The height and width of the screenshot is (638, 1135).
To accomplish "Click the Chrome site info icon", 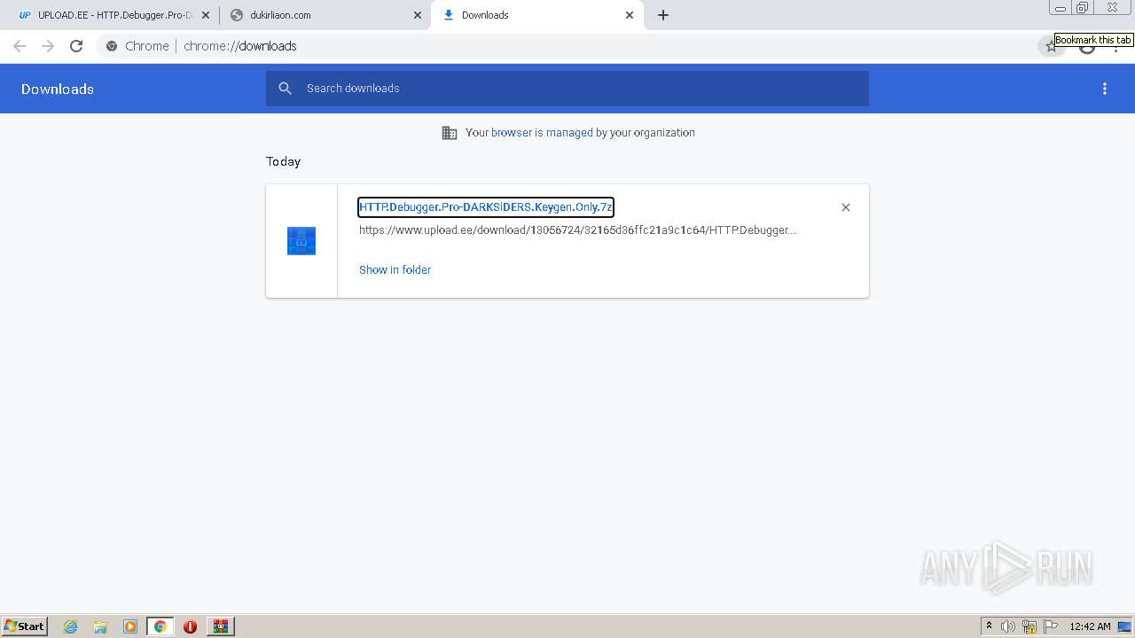I will [x=112, y=46].
